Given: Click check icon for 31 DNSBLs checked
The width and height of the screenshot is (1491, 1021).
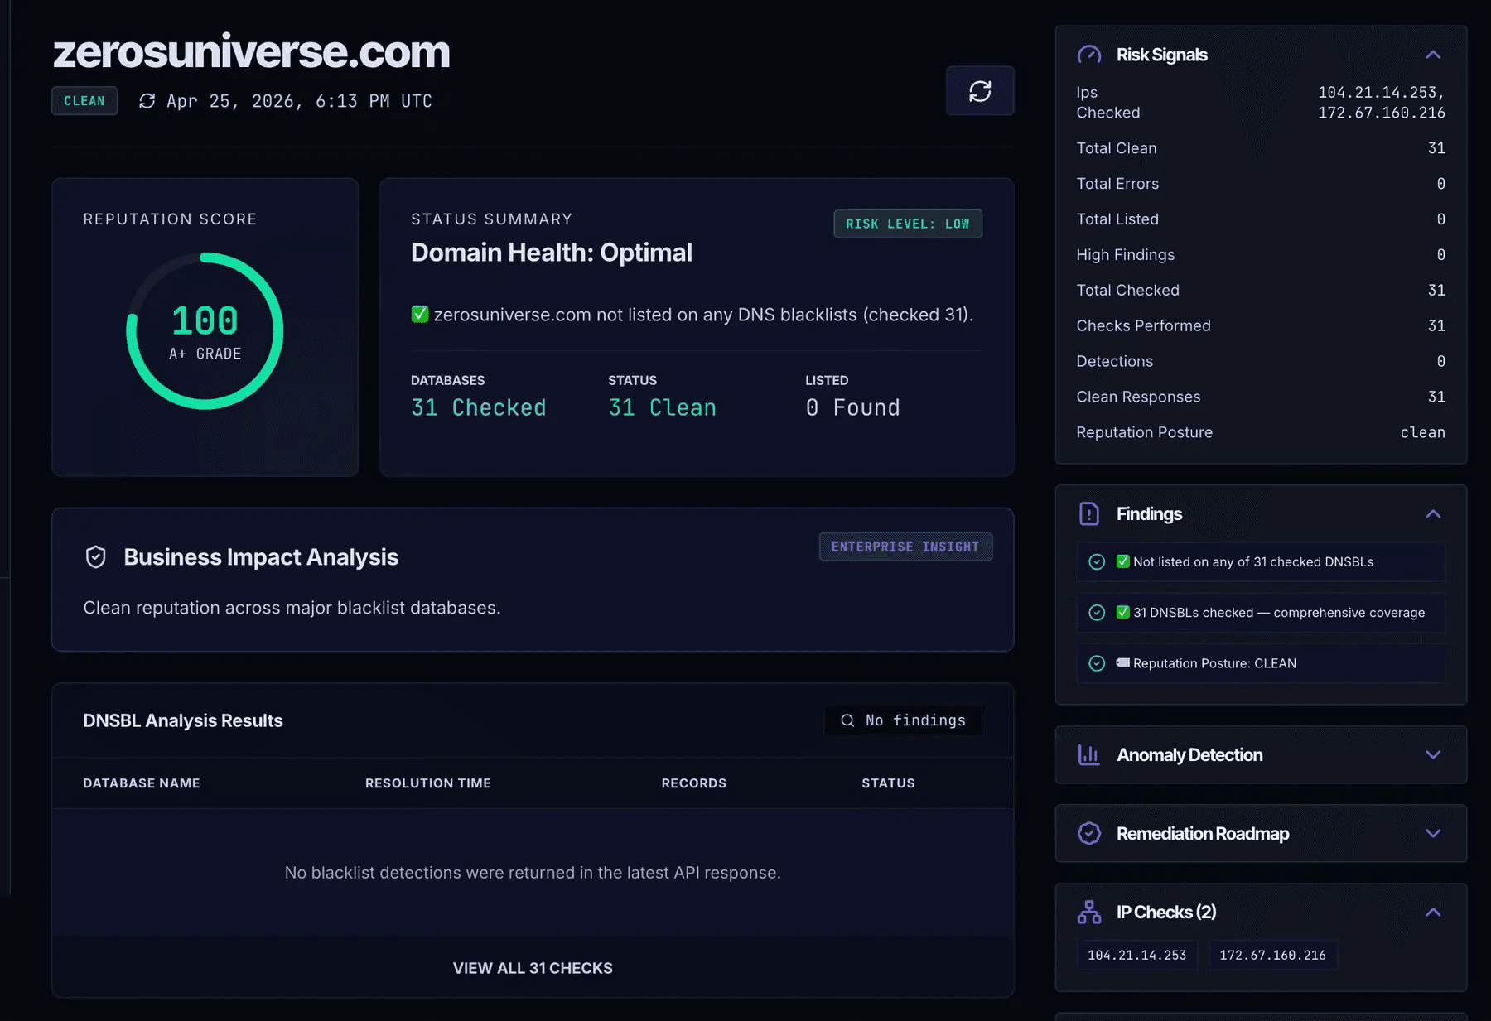Looking at the screenshot, I should click(x=1097, y=613).
